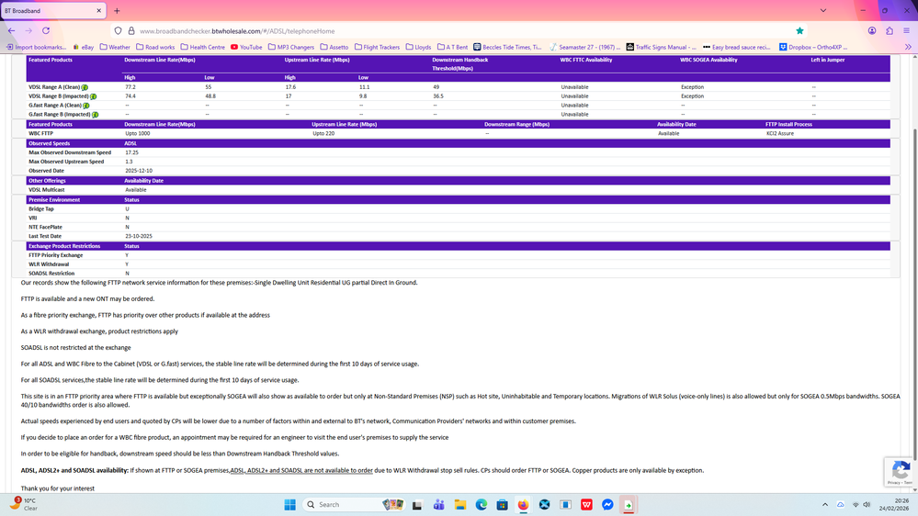This screenshot has height=516, width=918.
Task: Open the Road works bookmarks folder
Action: click(155, 47)
